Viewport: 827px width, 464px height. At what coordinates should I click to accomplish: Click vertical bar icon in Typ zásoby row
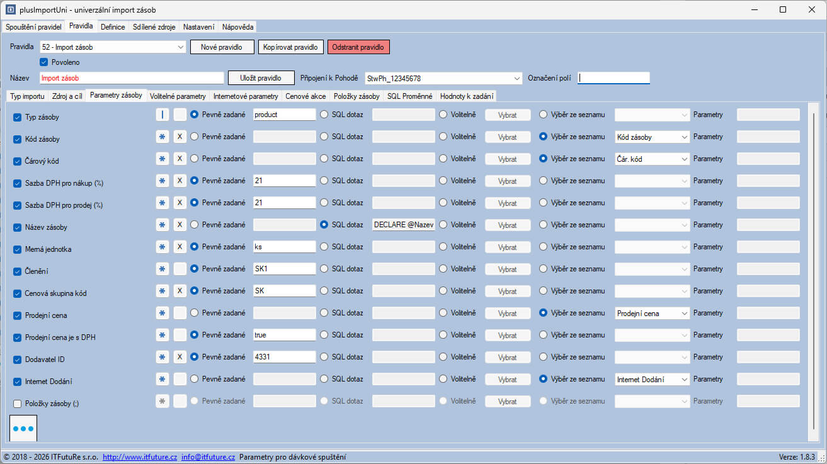(163, 115)
